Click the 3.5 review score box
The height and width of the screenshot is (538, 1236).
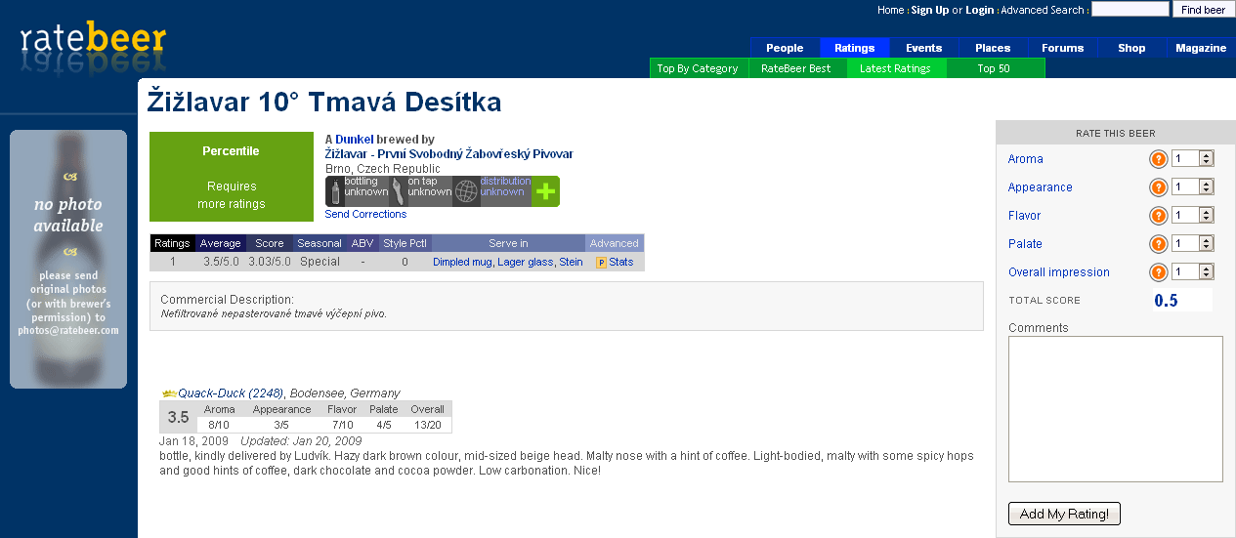tap(178, 417)
